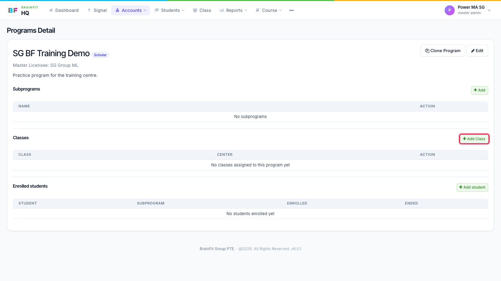Viewport: 501px width, 281px height.
Task: Click the pencil Edit button
Action: pyautogui.click(x=477, y=51)
